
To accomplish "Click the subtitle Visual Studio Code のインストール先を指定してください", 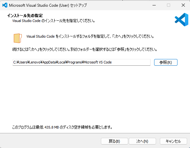I will [x=54, y=21].
